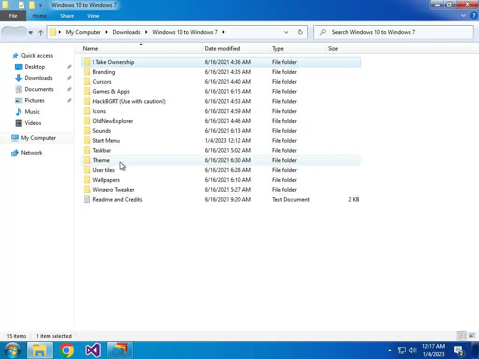Refresh the current folder view
This screenshot has height=359, width=479.
click(300, 32)
